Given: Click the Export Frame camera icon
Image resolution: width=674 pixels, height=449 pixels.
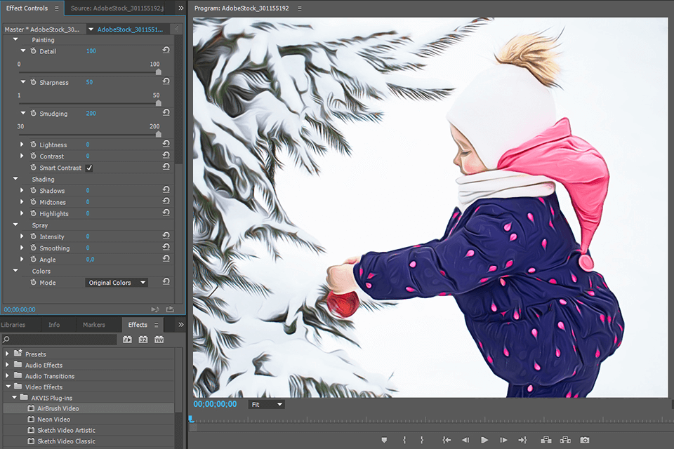Looking at the screenshot, I should [585, 440].
